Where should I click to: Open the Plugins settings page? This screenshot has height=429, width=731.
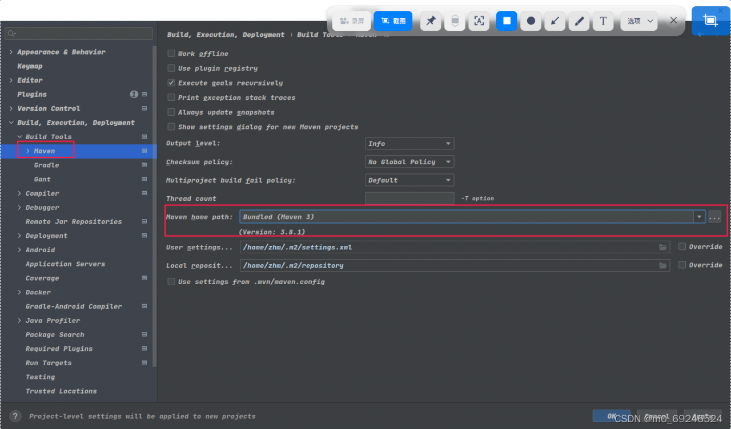32,94
